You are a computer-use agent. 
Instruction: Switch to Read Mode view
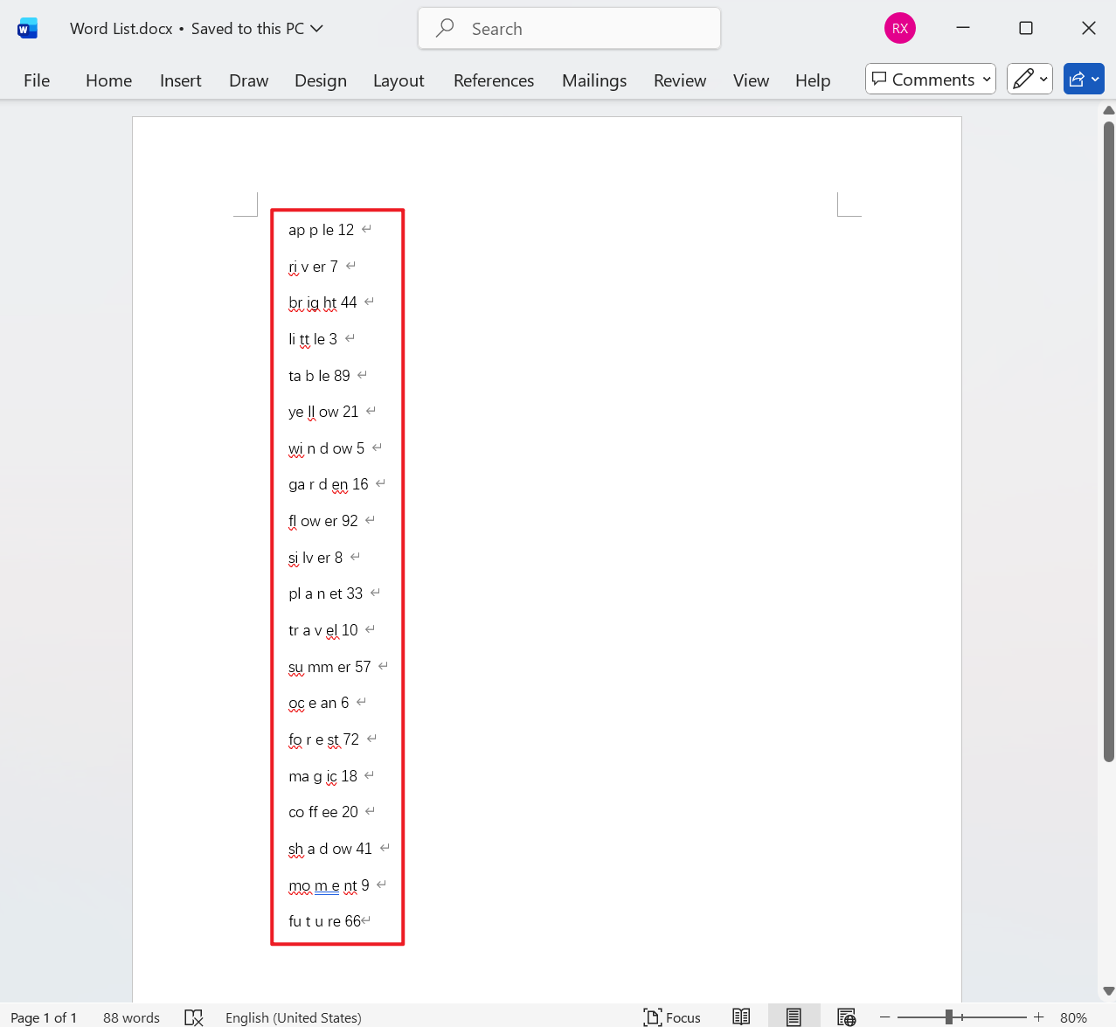(x=740, y=1017)
